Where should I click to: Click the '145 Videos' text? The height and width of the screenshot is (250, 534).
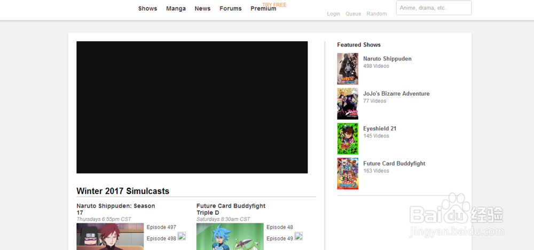click(376, 136)
